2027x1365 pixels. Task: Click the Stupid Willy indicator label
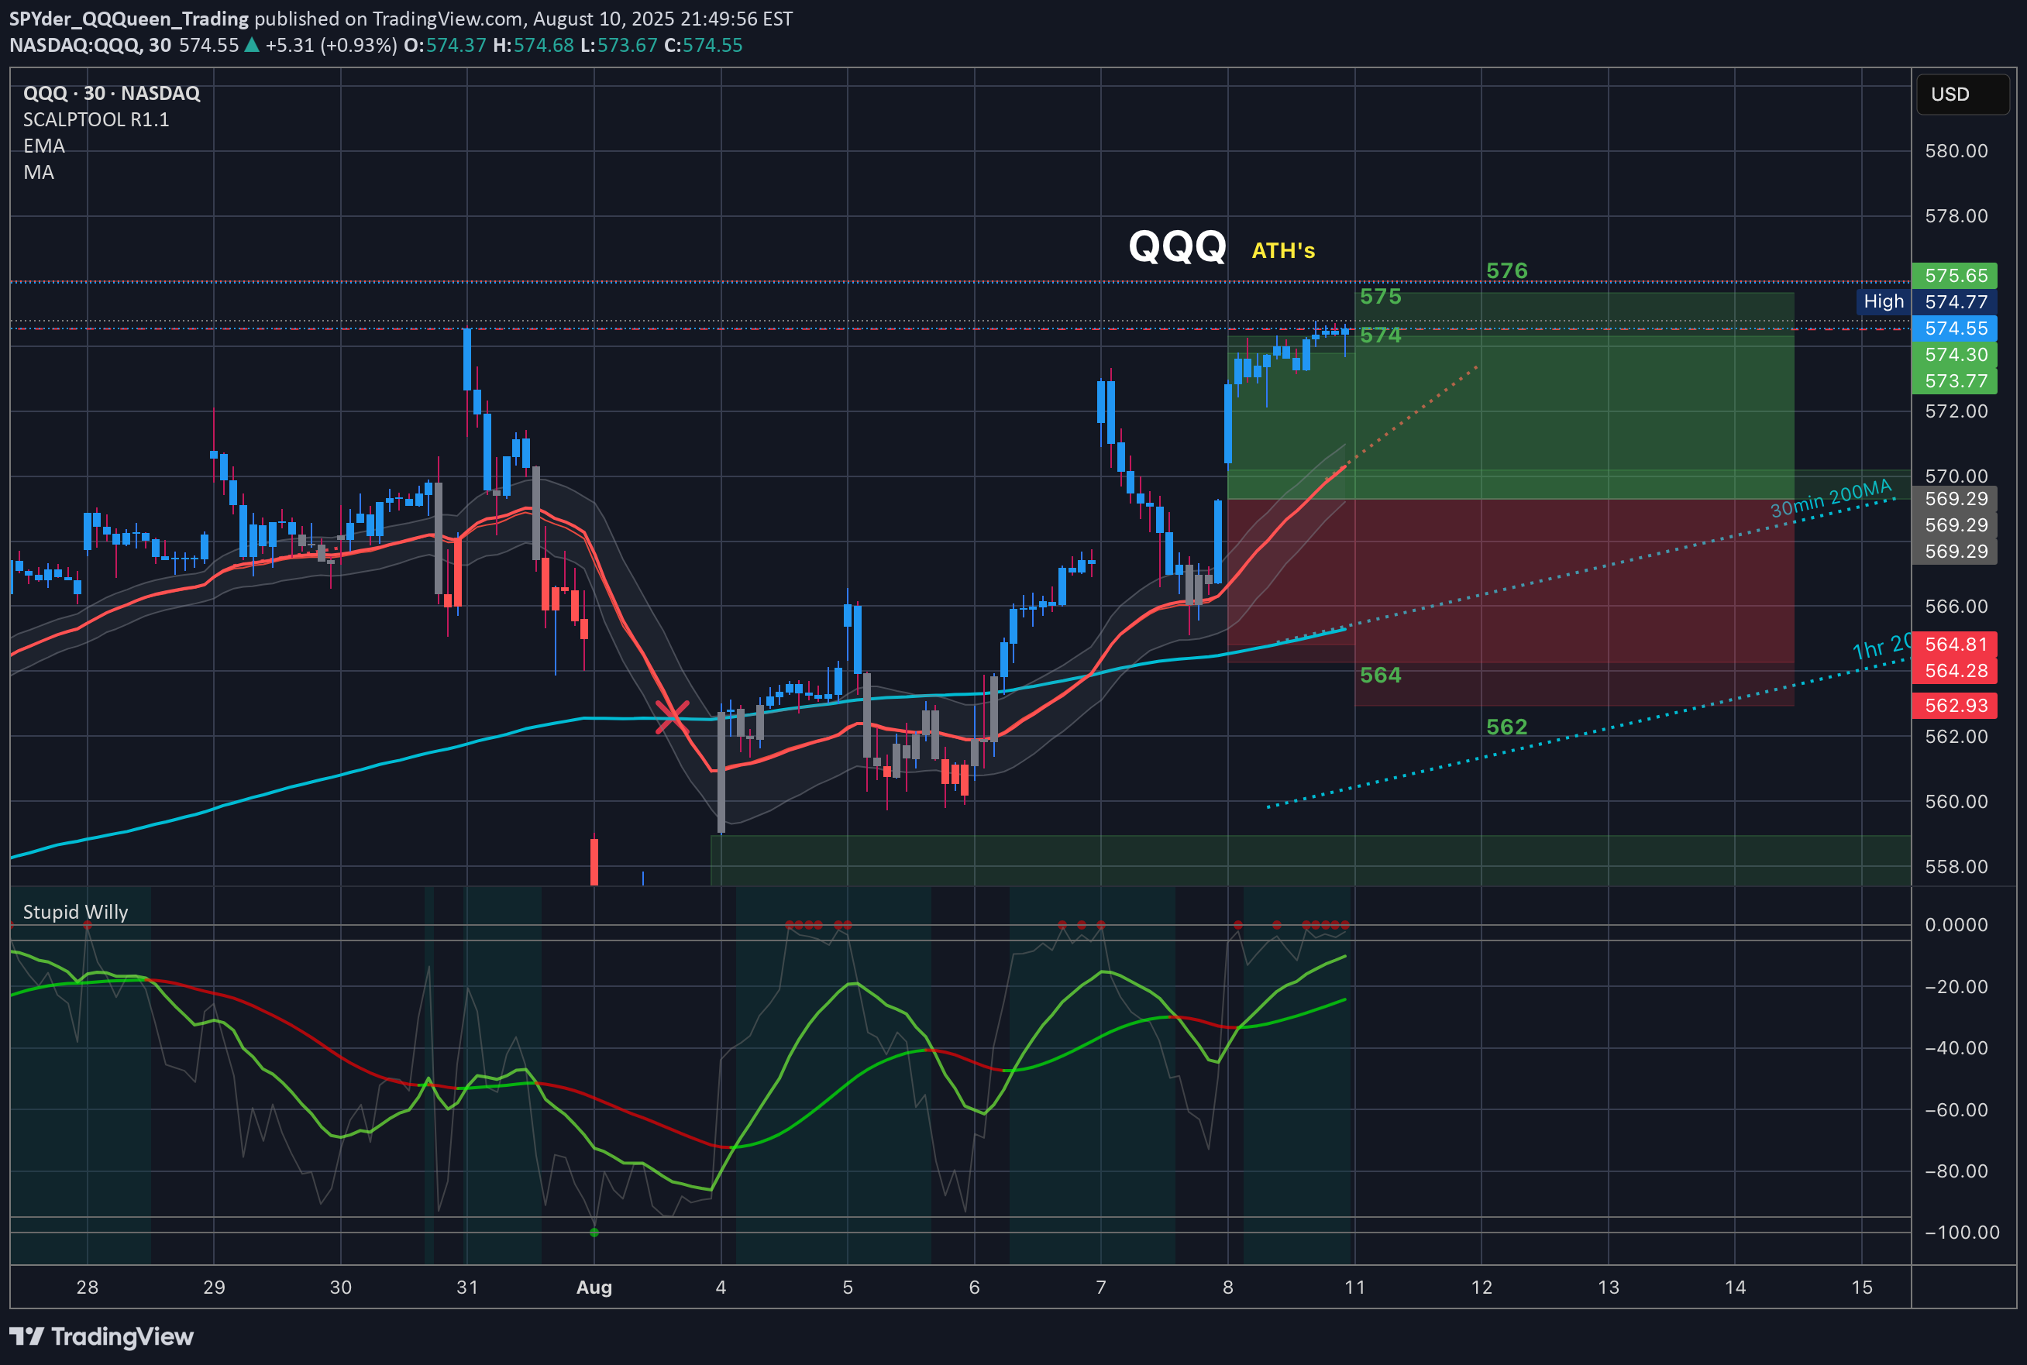click(x=75, y=912)
